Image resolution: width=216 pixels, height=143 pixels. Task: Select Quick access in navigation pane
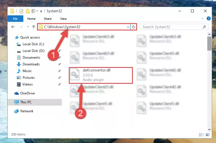point(30,37)
